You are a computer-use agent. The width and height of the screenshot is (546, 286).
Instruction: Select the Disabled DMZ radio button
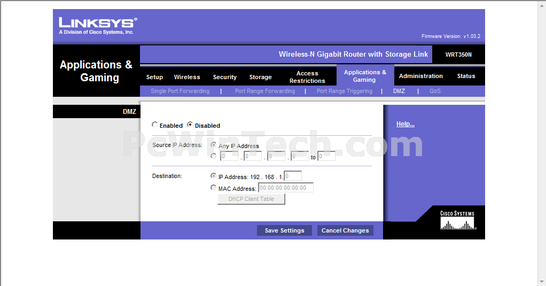190,125
